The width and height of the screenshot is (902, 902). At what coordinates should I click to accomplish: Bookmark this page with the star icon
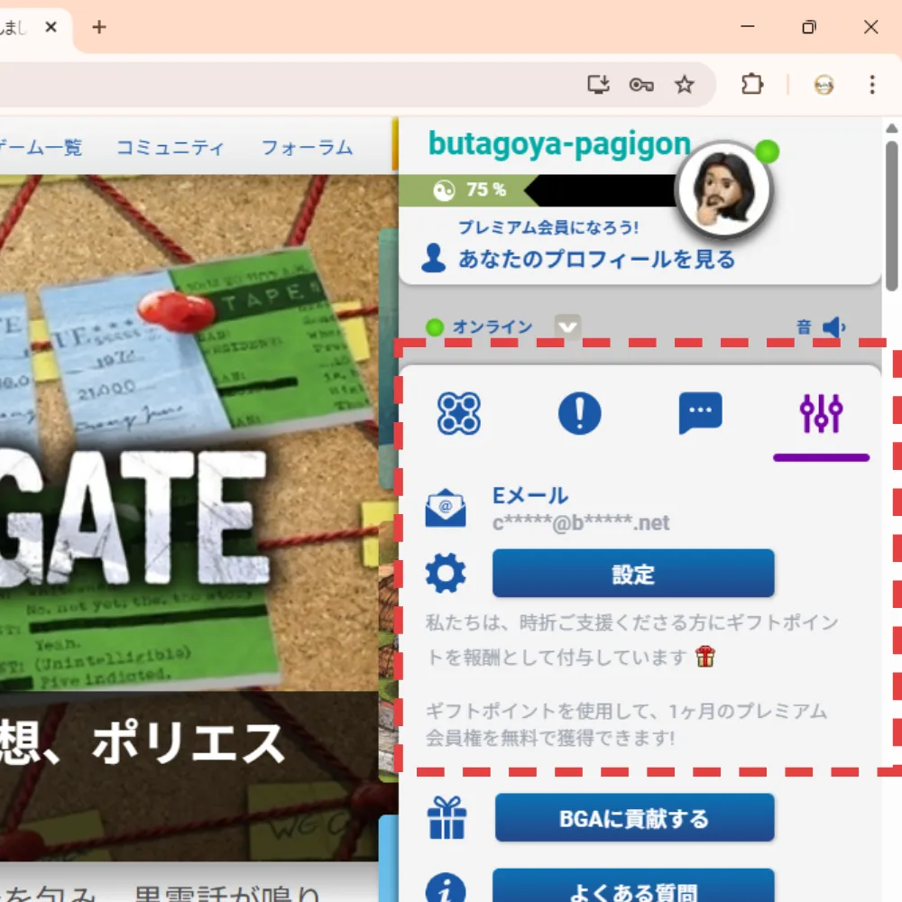pos(685,85)
